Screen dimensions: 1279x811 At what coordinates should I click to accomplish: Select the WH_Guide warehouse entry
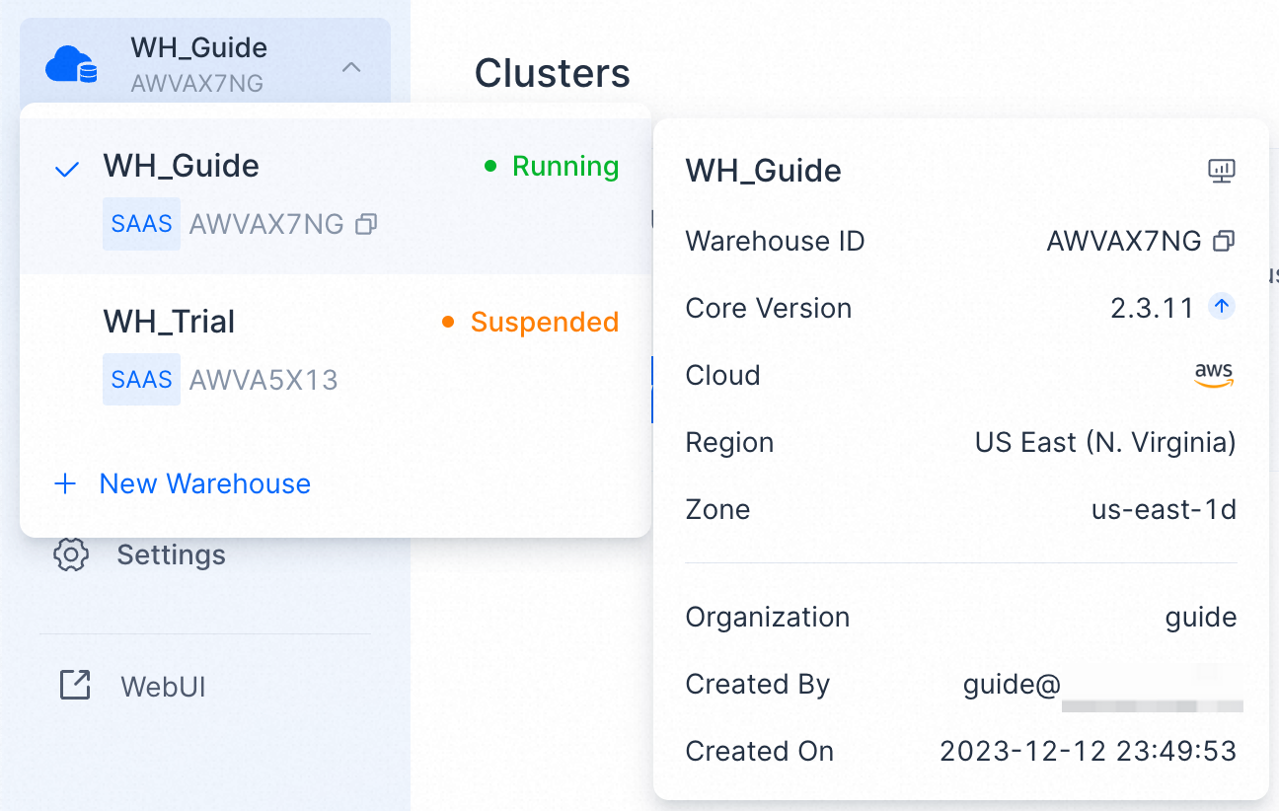coord(182,166)
